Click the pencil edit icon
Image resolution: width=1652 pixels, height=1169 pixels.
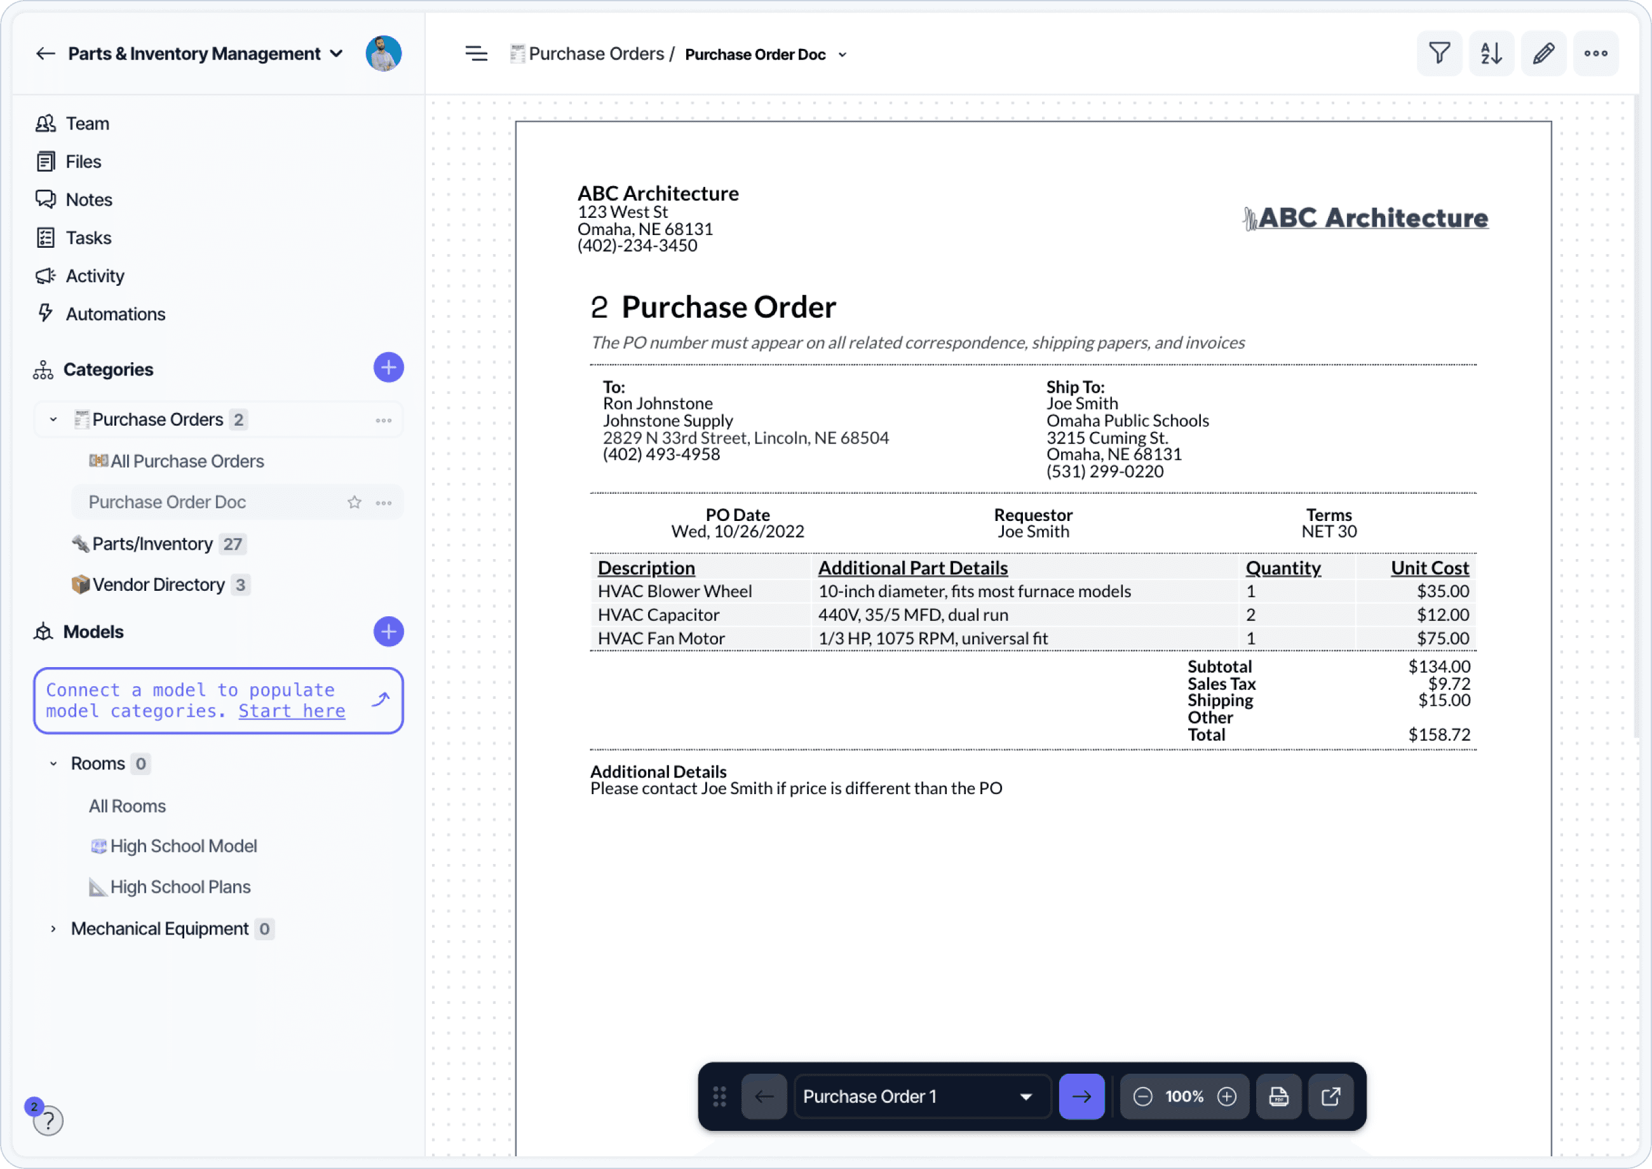click(x=1543, y=53)
